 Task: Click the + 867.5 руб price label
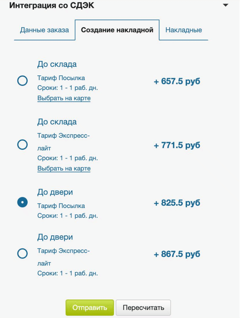point(177,254)
